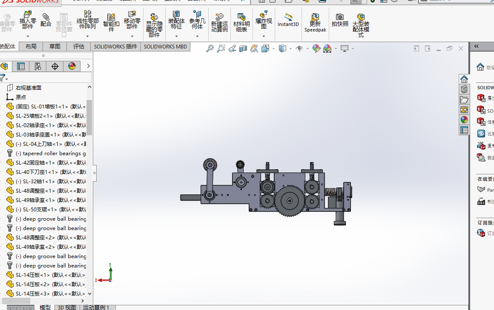494x310 pixels.
Task: Click Previous View icon in view toolbar
Action: [x=232, y=48]
